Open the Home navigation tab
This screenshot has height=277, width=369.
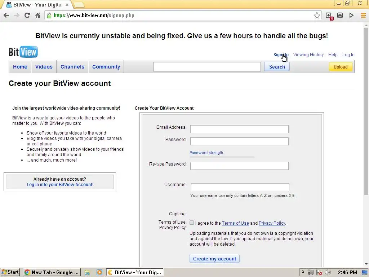tap(20, 67)
